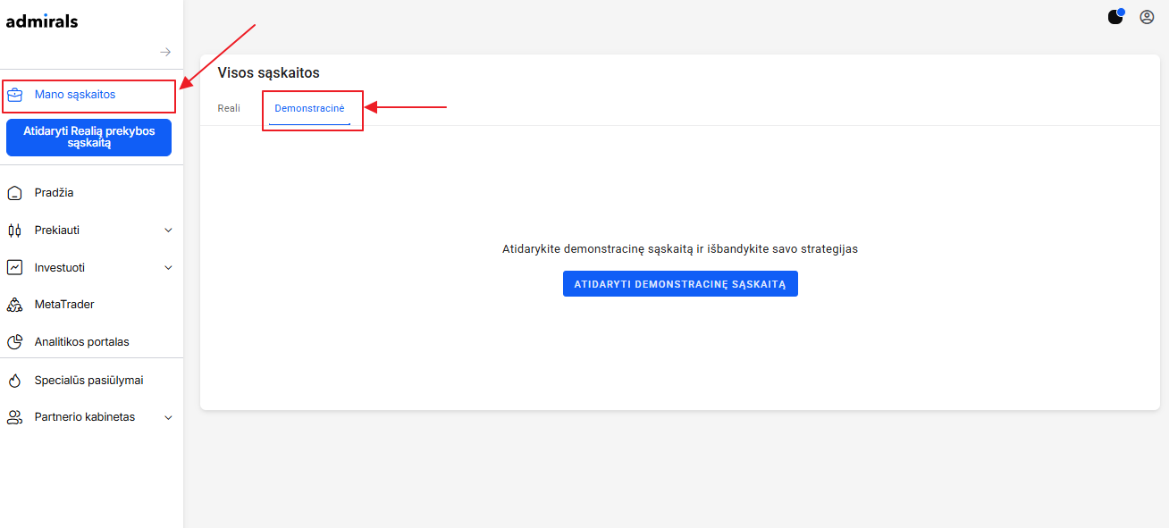This screenshot has width=1169, height=528.
Task: Select the Demonstracinė tab
Action: (309, 108)
